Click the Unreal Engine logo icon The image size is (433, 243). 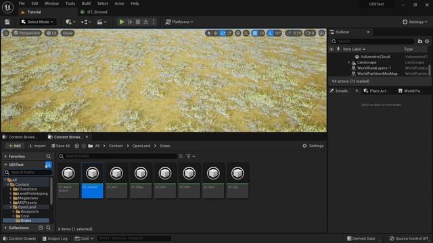point(7,7)
